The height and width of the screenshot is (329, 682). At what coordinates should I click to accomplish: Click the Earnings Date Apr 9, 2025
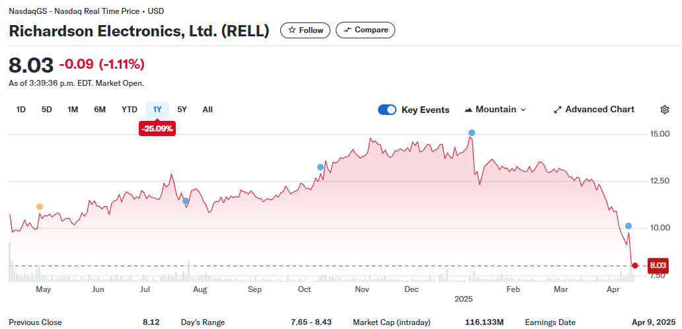coord(654,322)
